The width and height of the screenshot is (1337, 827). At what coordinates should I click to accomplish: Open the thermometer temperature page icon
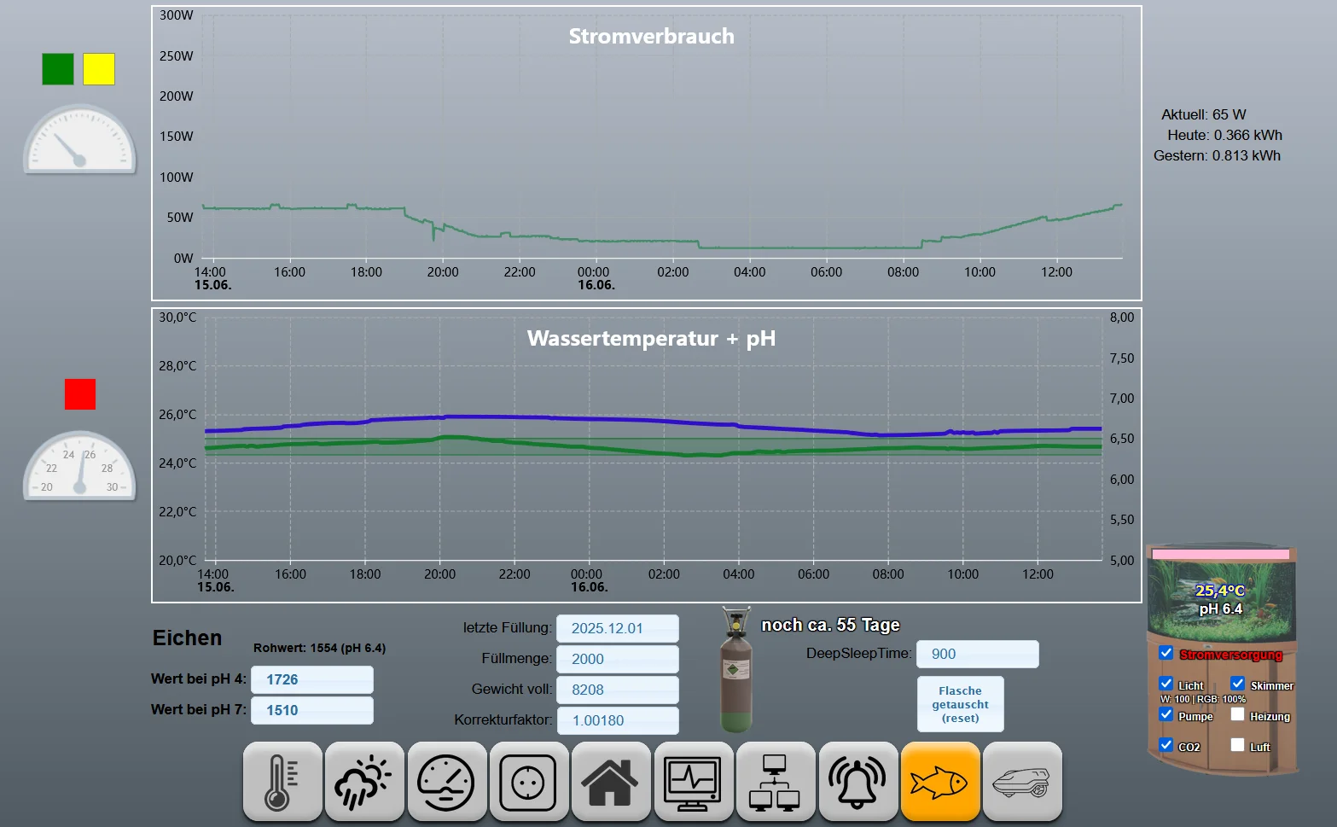pos(282,781)
